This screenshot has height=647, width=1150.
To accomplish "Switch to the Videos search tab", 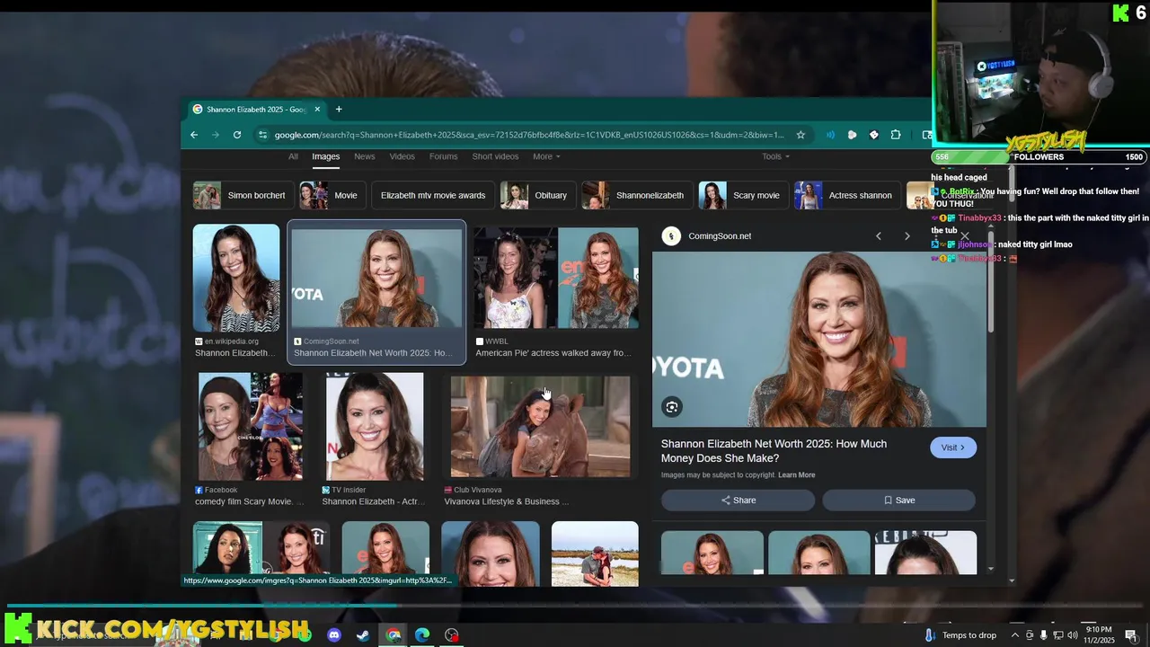I will point(402,156).
